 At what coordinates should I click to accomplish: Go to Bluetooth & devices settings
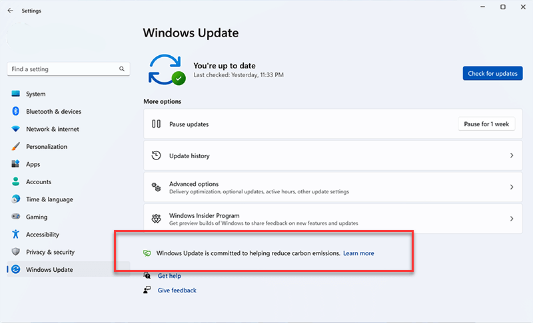[69, 112]
